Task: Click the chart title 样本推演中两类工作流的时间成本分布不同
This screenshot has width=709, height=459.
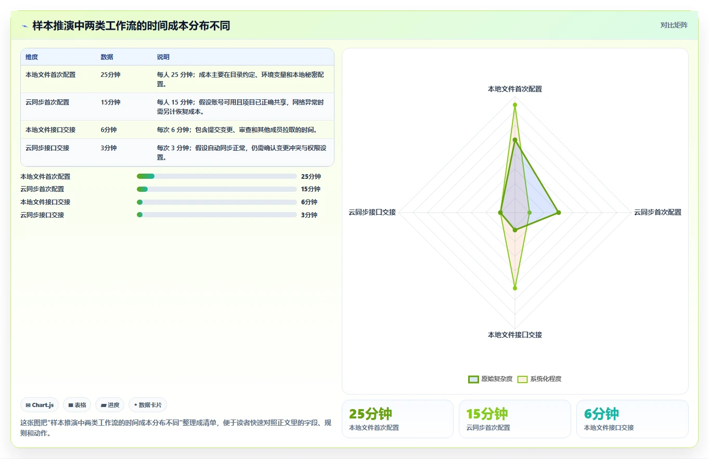Action: point(131,26)
